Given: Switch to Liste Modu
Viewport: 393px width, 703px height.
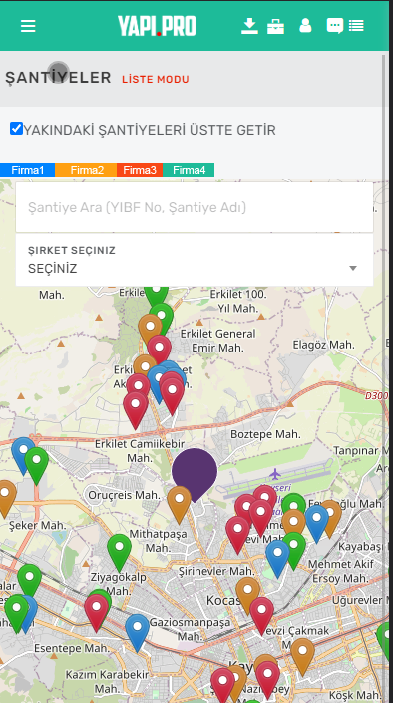Looking at the screenshot, I should (x=156, y=79).
